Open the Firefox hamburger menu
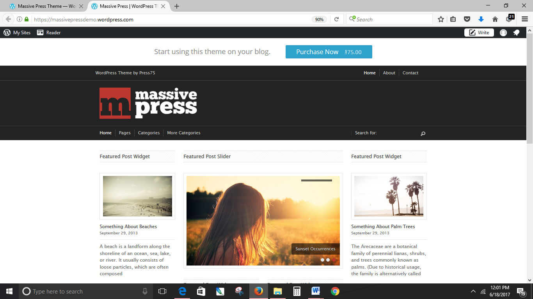 [524, 19]
